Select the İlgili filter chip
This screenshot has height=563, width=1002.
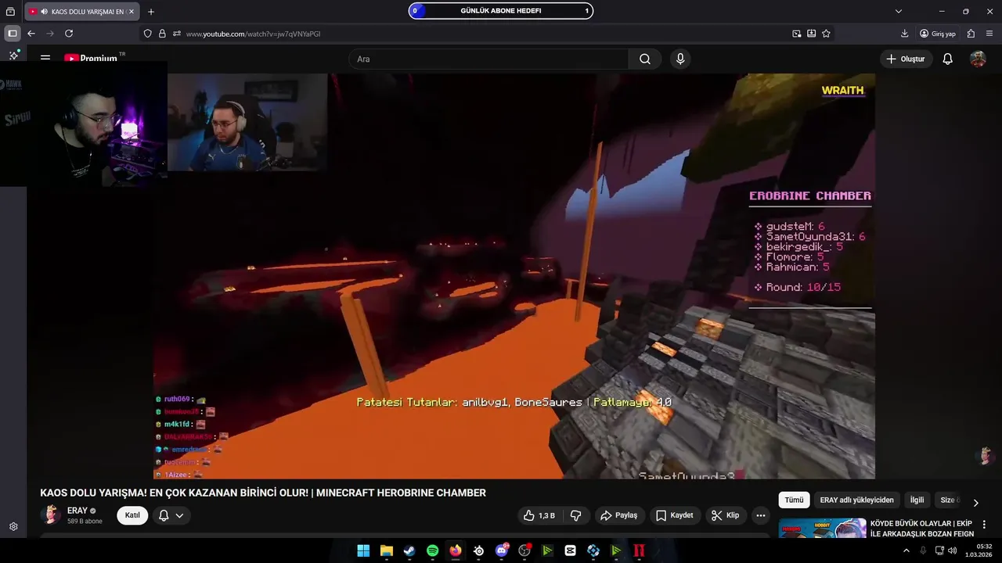pyautogui.click(x=917, y=500)
